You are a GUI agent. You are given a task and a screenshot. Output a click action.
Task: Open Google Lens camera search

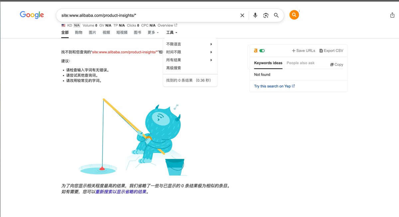[x=265, y=15]
